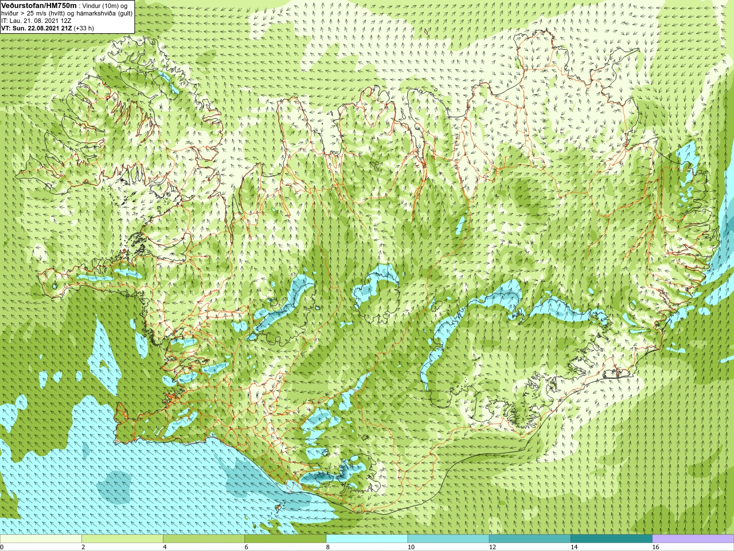734x551 pixels.
Task: Click the teal 12–14 legend swatch
Action: 530,539
